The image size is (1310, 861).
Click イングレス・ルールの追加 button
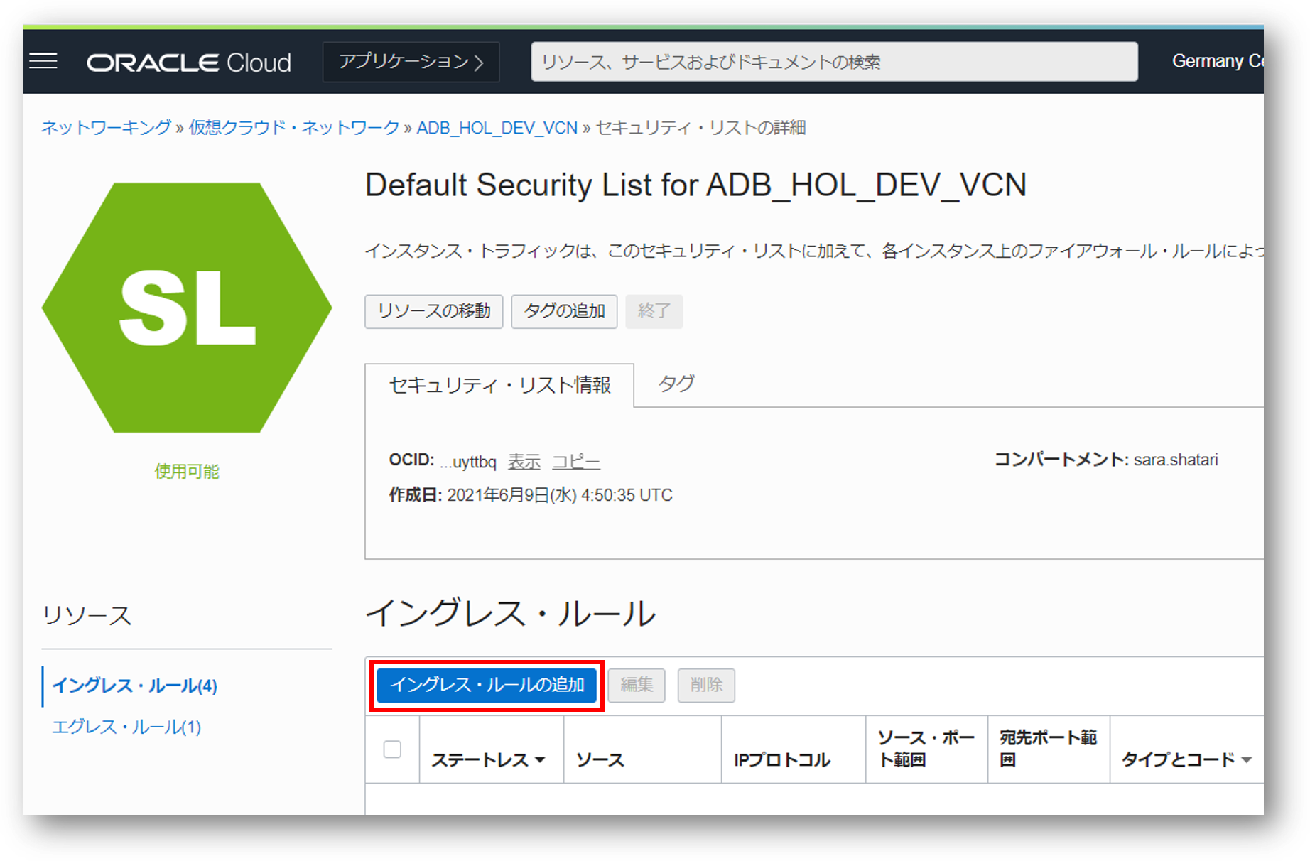(487, 685)
